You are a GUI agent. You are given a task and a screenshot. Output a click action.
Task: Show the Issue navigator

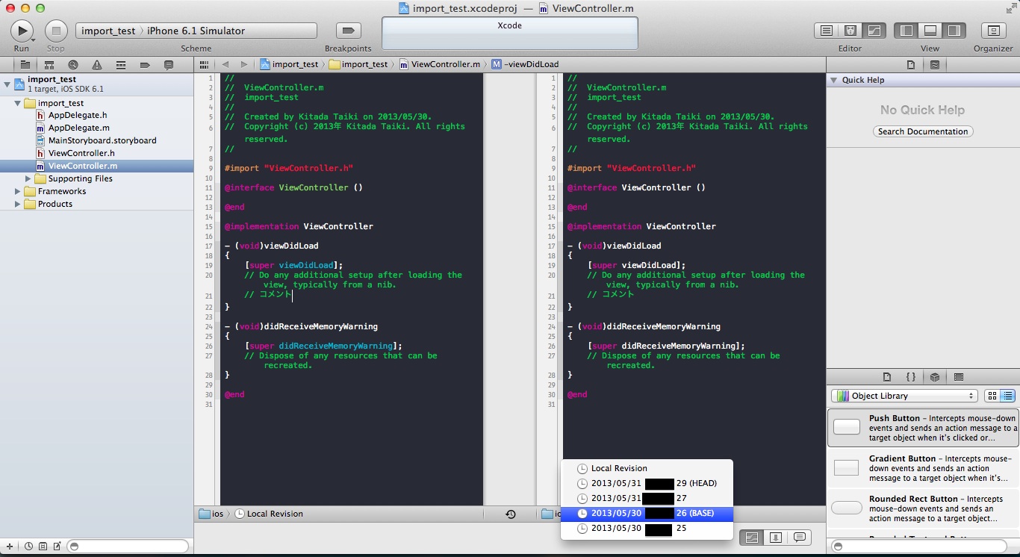click(x=97, y=65)
